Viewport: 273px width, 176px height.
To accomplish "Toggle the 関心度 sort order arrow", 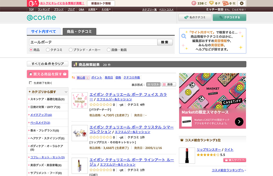I will click(88, 78).
